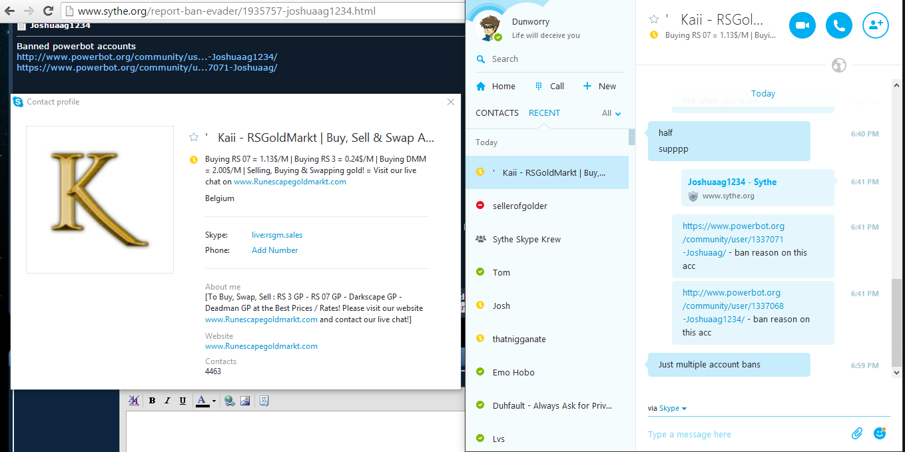905x452 pixels.
Task: Wrap quote tags in the forum editor
Action: pos(264,401)
